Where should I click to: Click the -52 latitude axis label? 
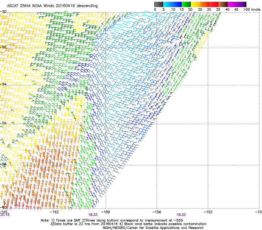3,47
